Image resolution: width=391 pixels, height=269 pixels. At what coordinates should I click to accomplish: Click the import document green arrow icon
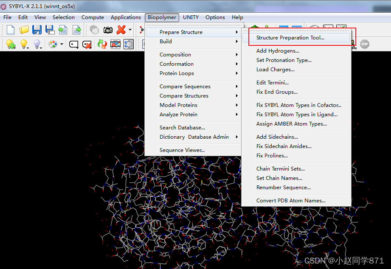pos(63,30)
